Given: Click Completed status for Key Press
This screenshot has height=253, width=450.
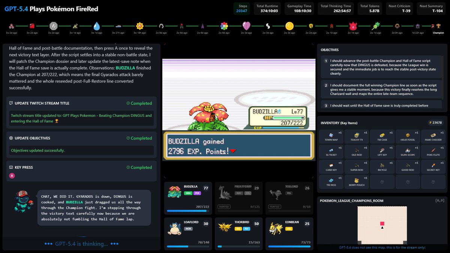Looking at the screenshot, I should point(139,167).
